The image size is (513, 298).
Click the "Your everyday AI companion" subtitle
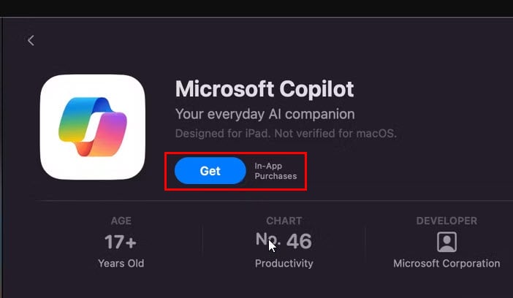point(265,114)
